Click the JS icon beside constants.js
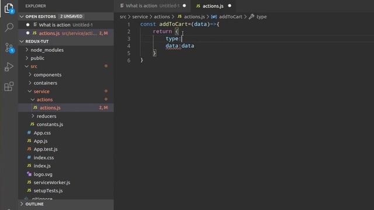The width and height of the screenshot is (374, 210). click(x=32, y=124)
